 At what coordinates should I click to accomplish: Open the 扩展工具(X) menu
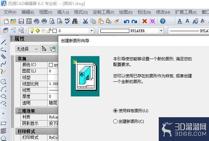[186, 12]
